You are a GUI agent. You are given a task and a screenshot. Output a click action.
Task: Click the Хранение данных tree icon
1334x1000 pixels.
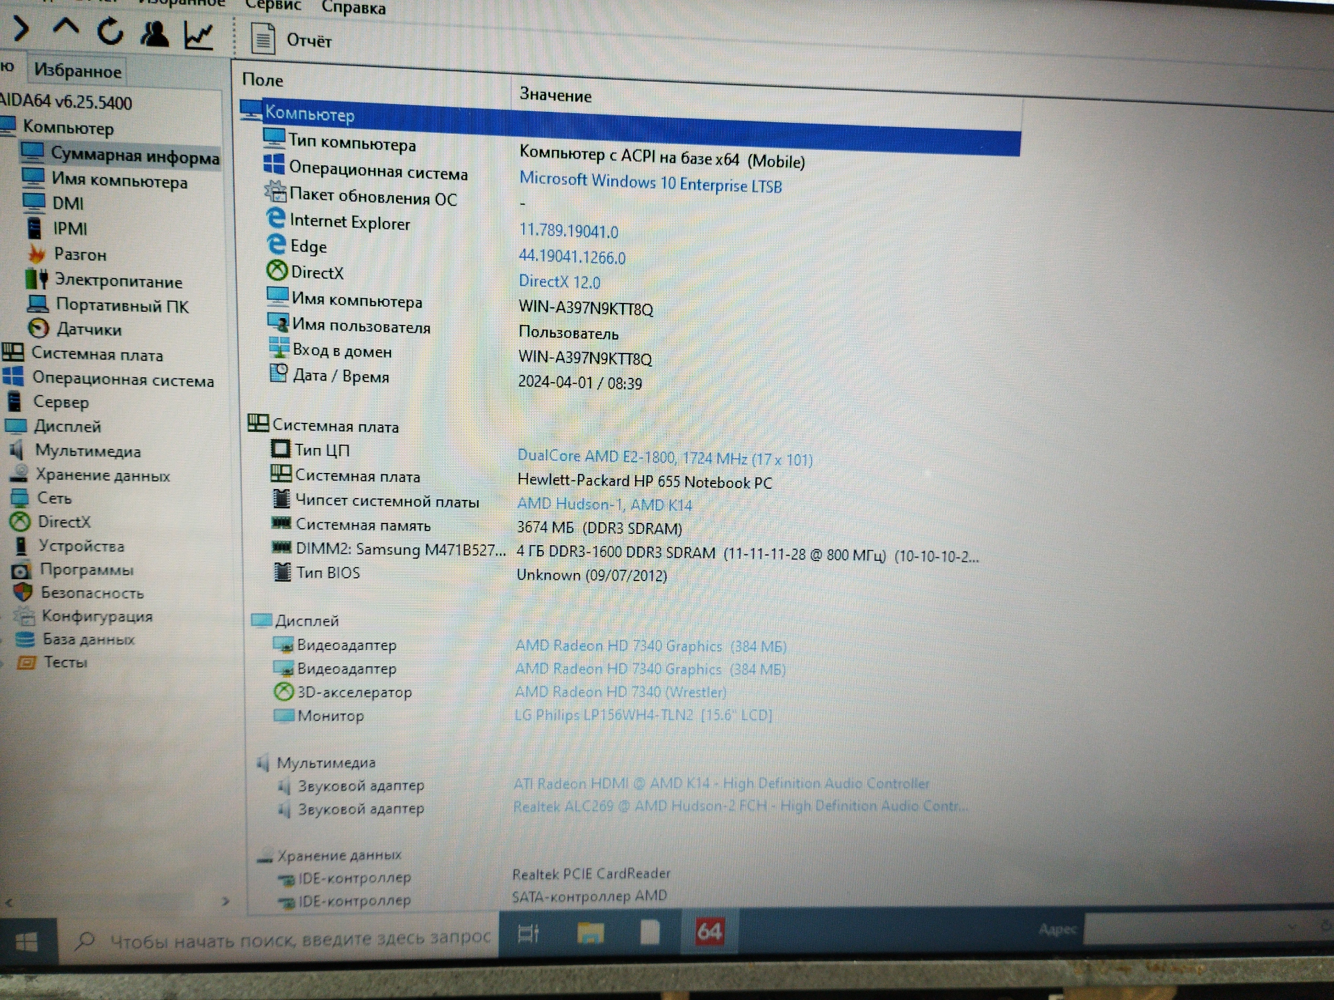pyautogui.click(x=19, y=474)
